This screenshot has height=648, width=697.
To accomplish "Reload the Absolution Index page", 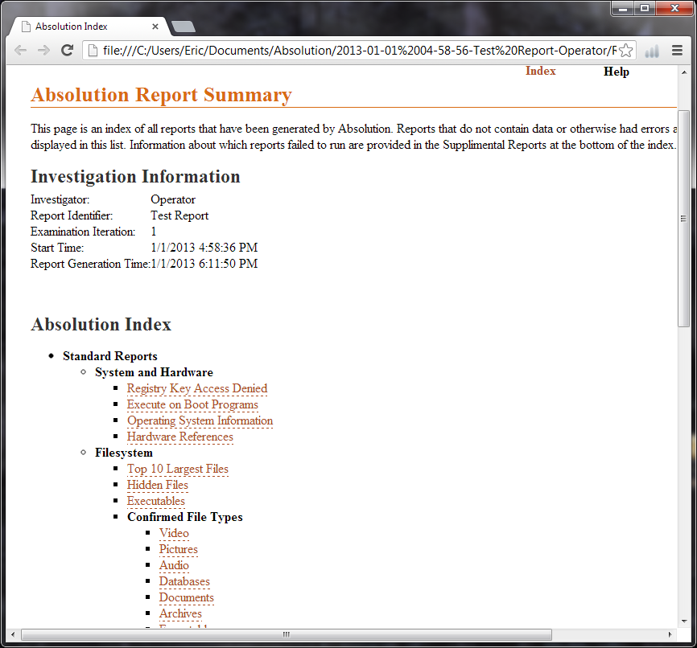I will click(68, 50).
